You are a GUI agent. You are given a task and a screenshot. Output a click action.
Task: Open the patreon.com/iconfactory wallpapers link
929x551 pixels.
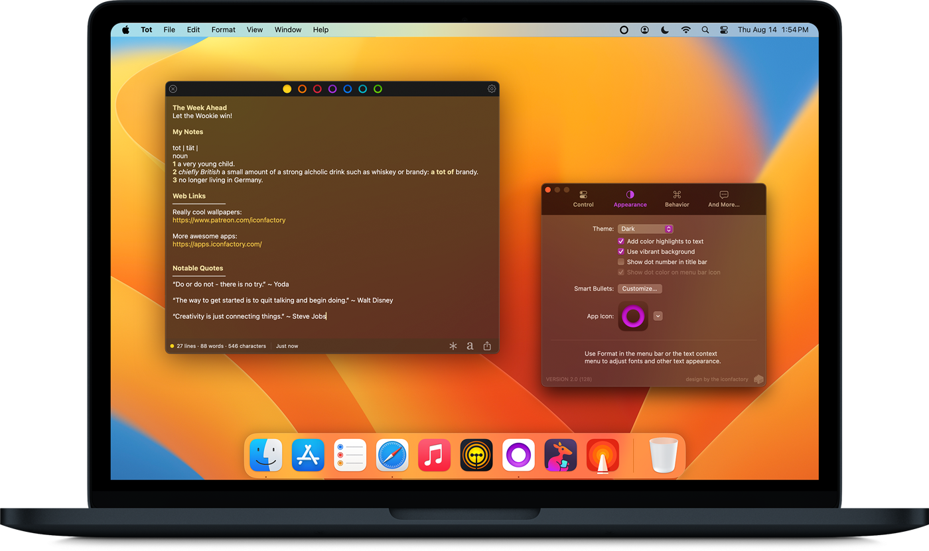(229, 219)
